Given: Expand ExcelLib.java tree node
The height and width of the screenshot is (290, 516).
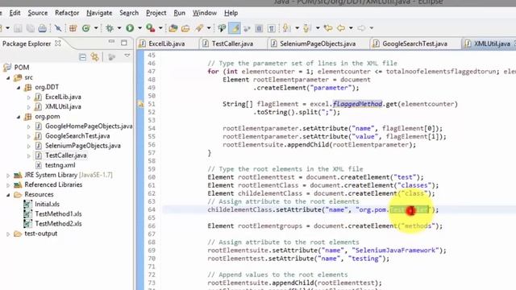Looking at the screenshot, I should [x=29, y=97].
